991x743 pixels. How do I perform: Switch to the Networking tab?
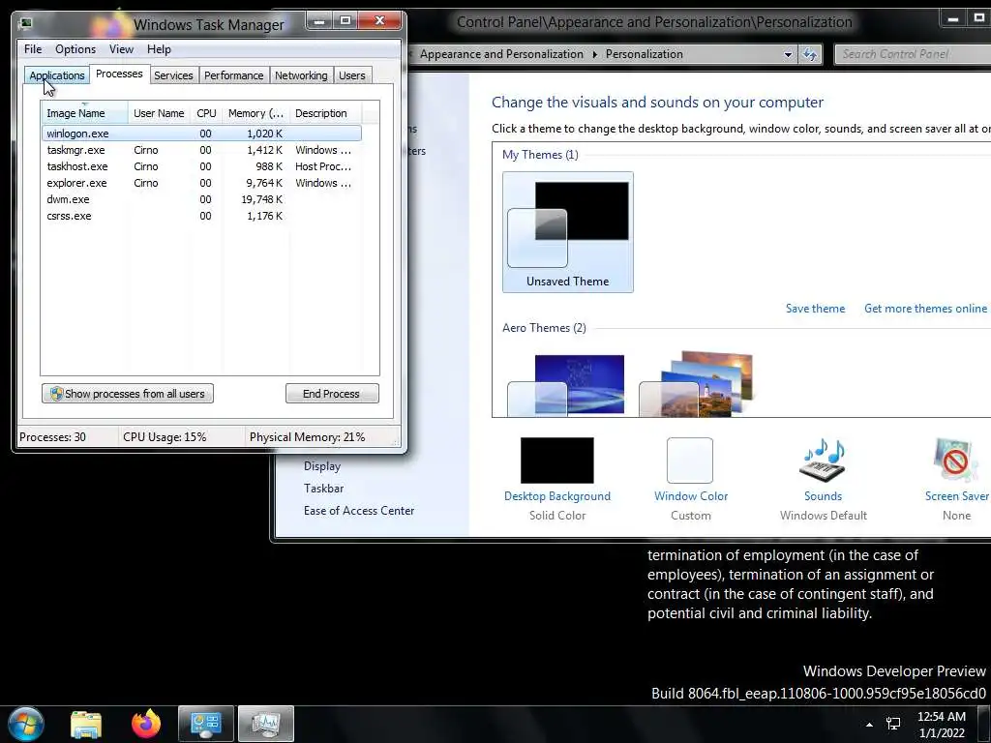pos(301,75)
